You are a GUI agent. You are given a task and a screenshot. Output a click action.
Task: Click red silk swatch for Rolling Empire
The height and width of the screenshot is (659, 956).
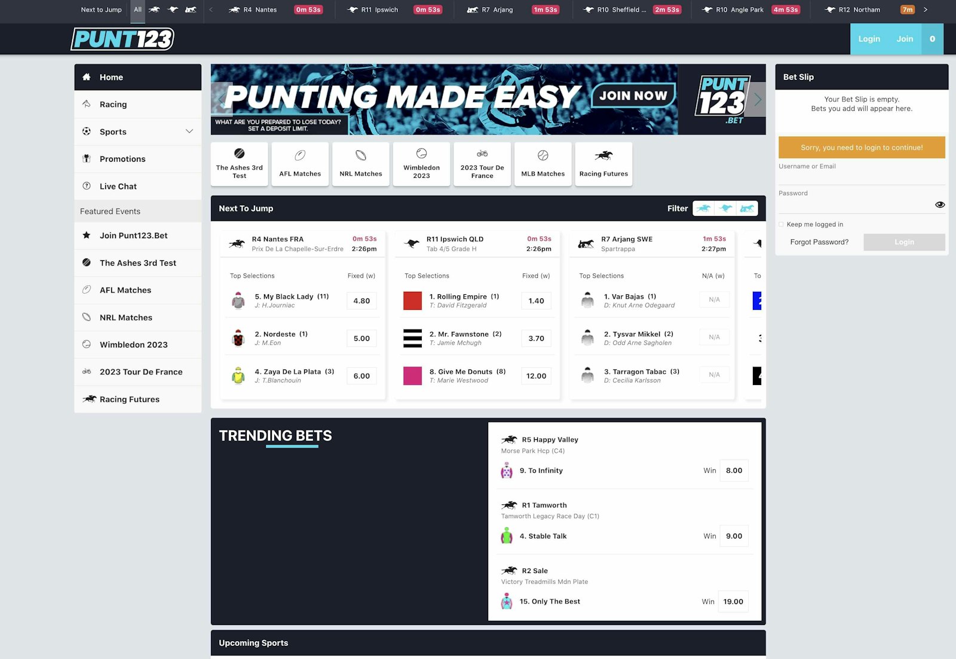point(412,301)
